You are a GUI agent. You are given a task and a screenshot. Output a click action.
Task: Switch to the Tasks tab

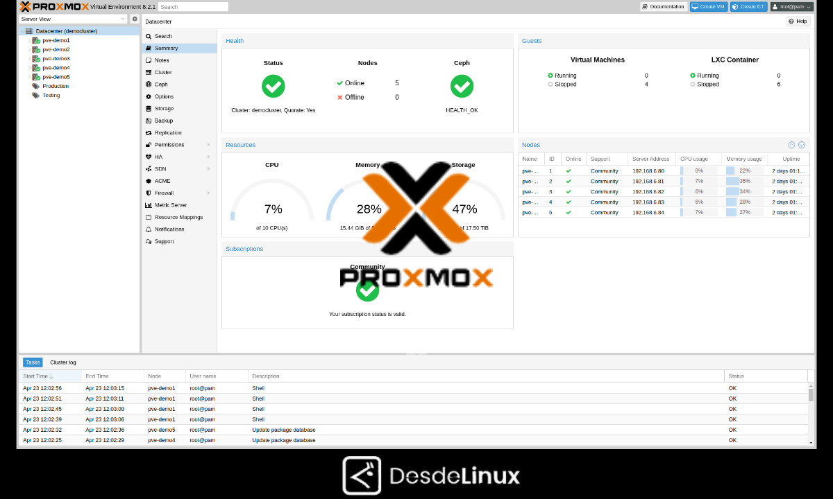tap(33, 362)
